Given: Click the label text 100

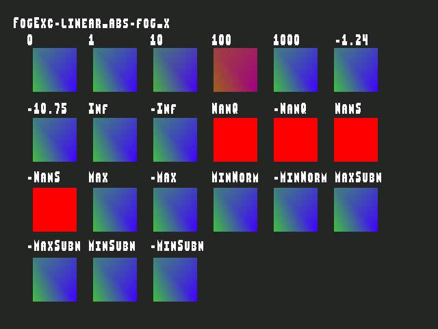Looking at the screenshot, I should coord(222,40).
